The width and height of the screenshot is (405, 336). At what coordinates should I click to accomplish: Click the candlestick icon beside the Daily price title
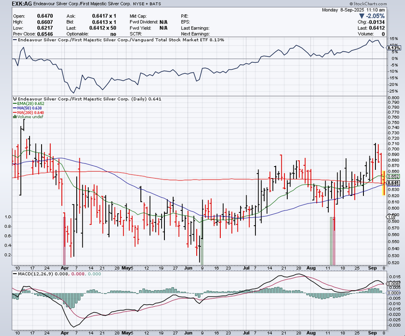13,99
